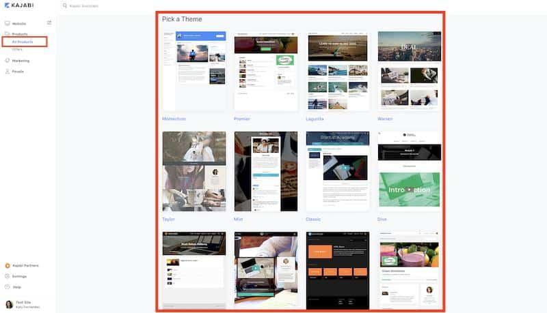Focus the Kajabi Assistant search field

tap(83, 6)
